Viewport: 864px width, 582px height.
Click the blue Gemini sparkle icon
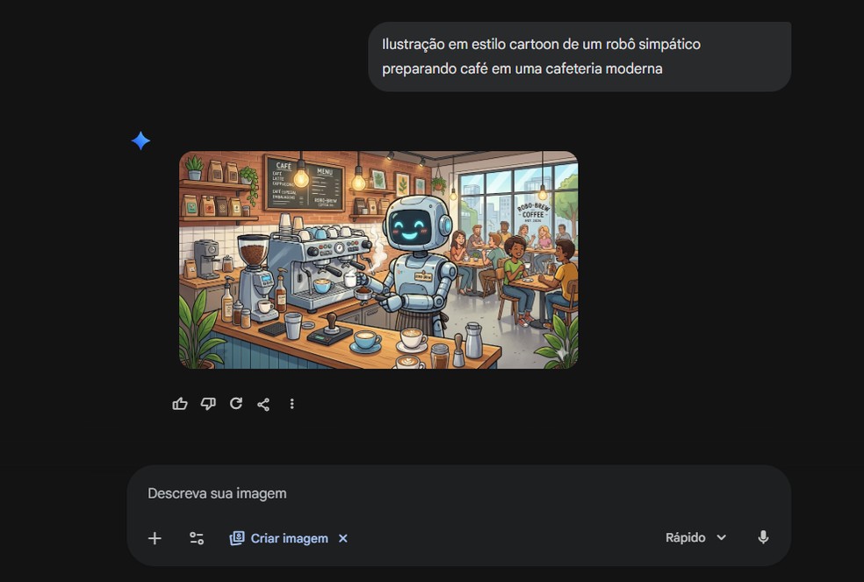pyautogui.click(x=140, y=140)
